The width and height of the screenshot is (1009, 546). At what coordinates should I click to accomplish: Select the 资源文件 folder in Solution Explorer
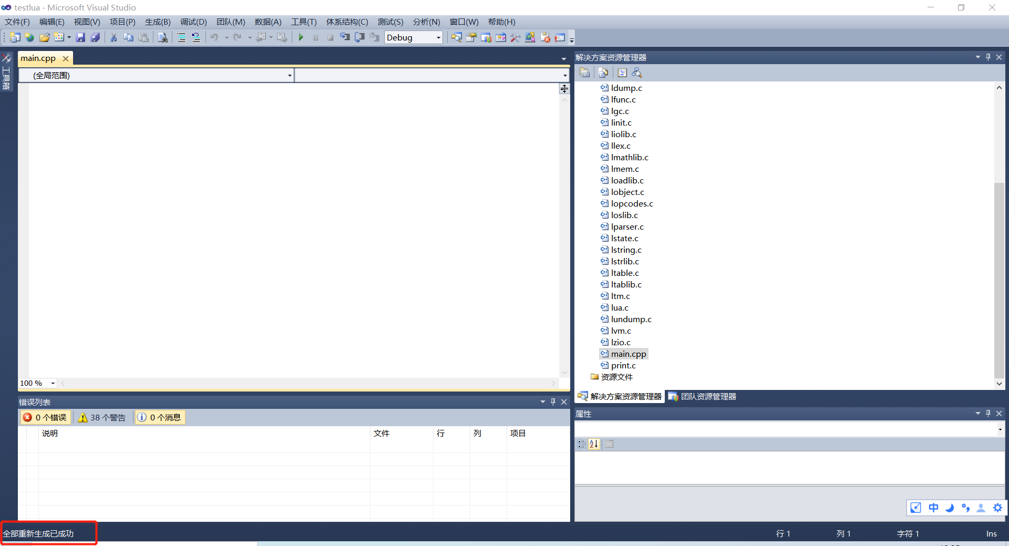(612, 377)
